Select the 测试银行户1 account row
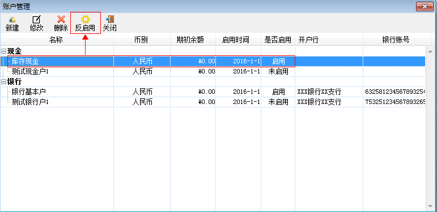 click(213, 102)
